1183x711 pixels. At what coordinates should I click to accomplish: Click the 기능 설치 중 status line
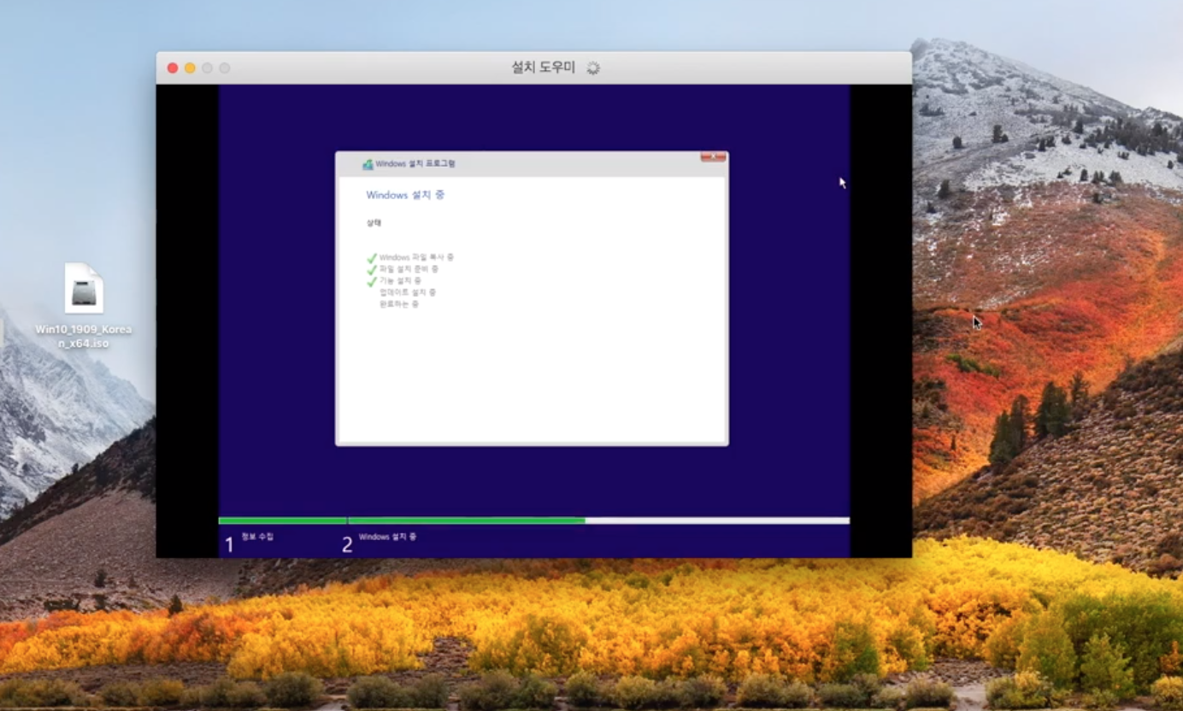(x=400, y=281)
